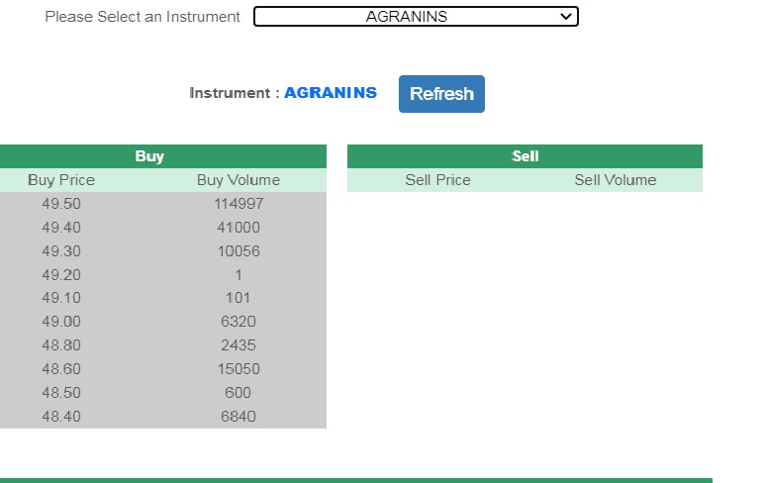Select the 10056 buy volume cell

click(x=239, y=251)
